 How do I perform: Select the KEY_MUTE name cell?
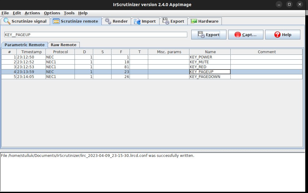tap(210, 62)
